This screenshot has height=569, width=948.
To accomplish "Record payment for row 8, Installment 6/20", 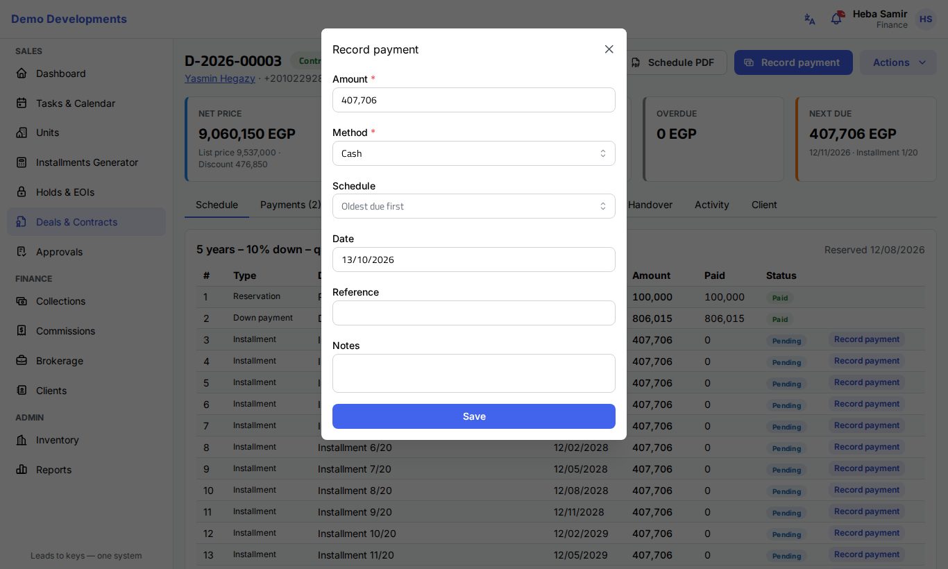I will [866, 447].
